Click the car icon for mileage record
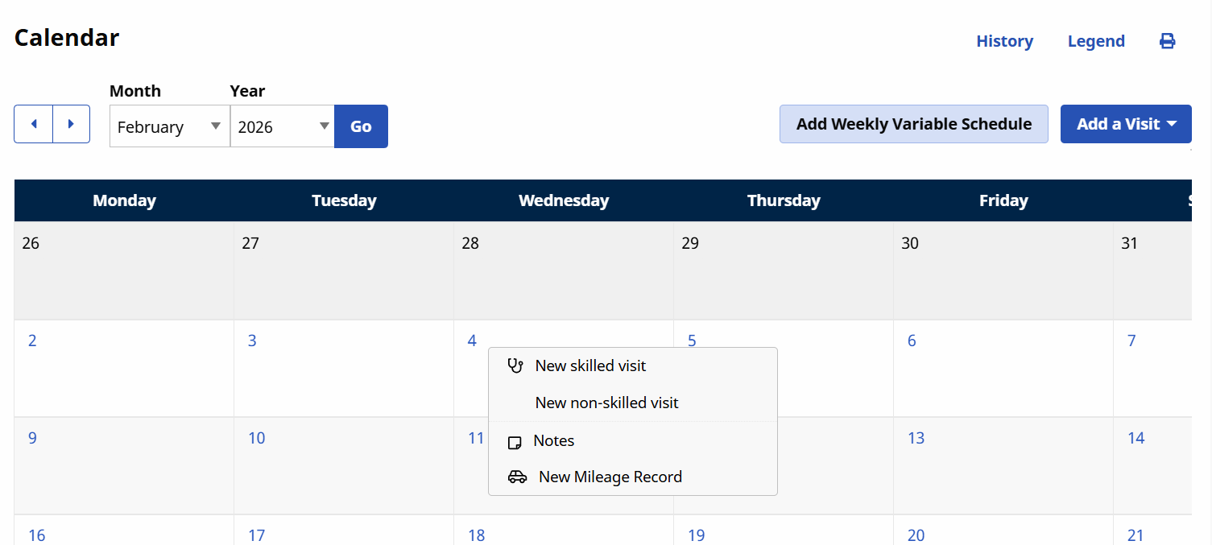 (517, 477)
